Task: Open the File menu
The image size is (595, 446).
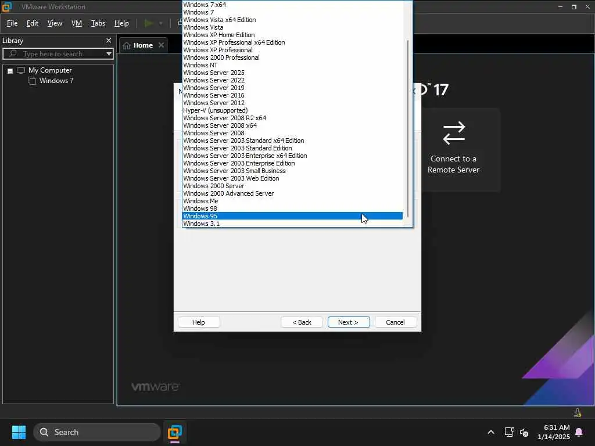Action: [12, 23]
